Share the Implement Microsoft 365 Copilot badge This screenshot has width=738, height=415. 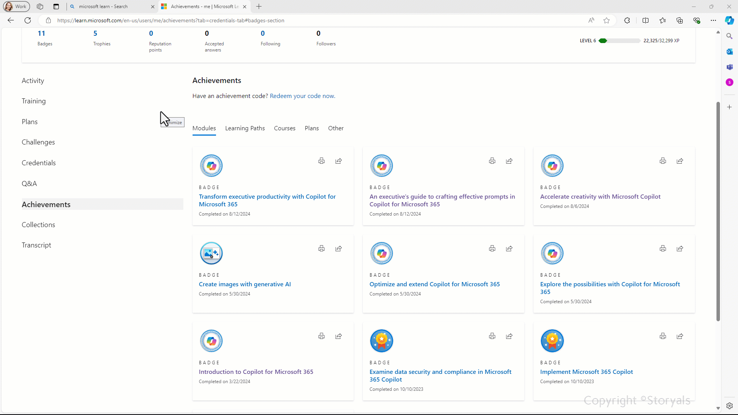[680, 336]
